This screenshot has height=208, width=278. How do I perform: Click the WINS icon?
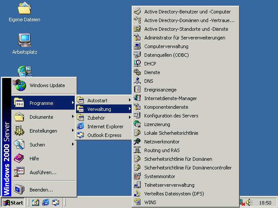[137, 202]
